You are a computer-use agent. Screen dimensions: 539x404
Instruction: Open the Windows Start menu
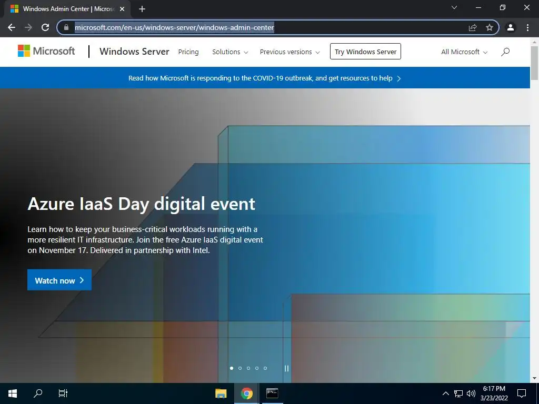pyautogui.click(x=13, y=393)
